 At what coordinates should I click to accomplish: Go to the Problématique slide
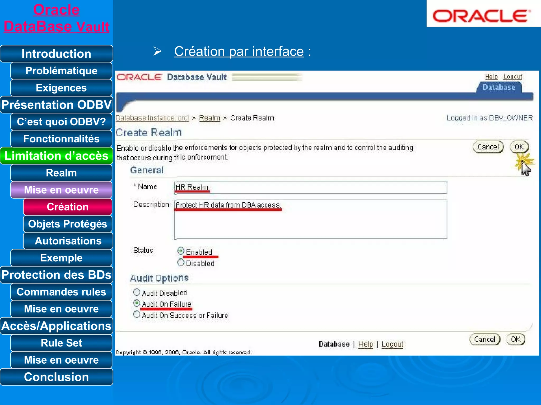(61, 71)
